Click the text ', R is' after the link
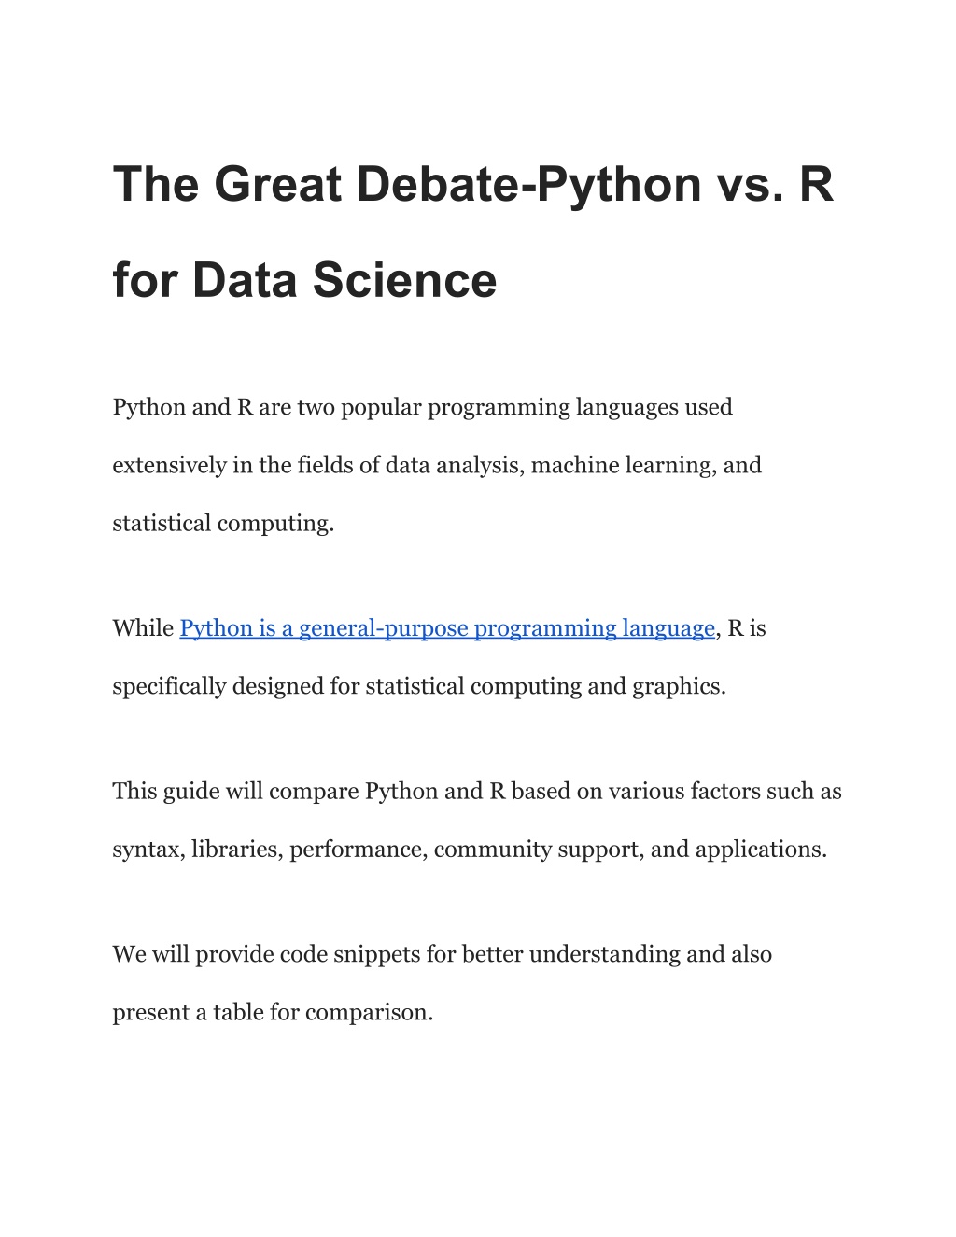Screen dimensions: 956x1237 741,628
